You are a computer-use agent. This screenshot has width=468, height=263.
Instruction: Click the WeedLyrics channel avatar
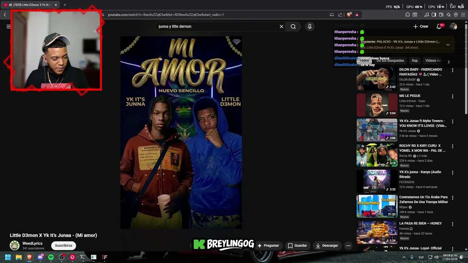click(15, 245)
